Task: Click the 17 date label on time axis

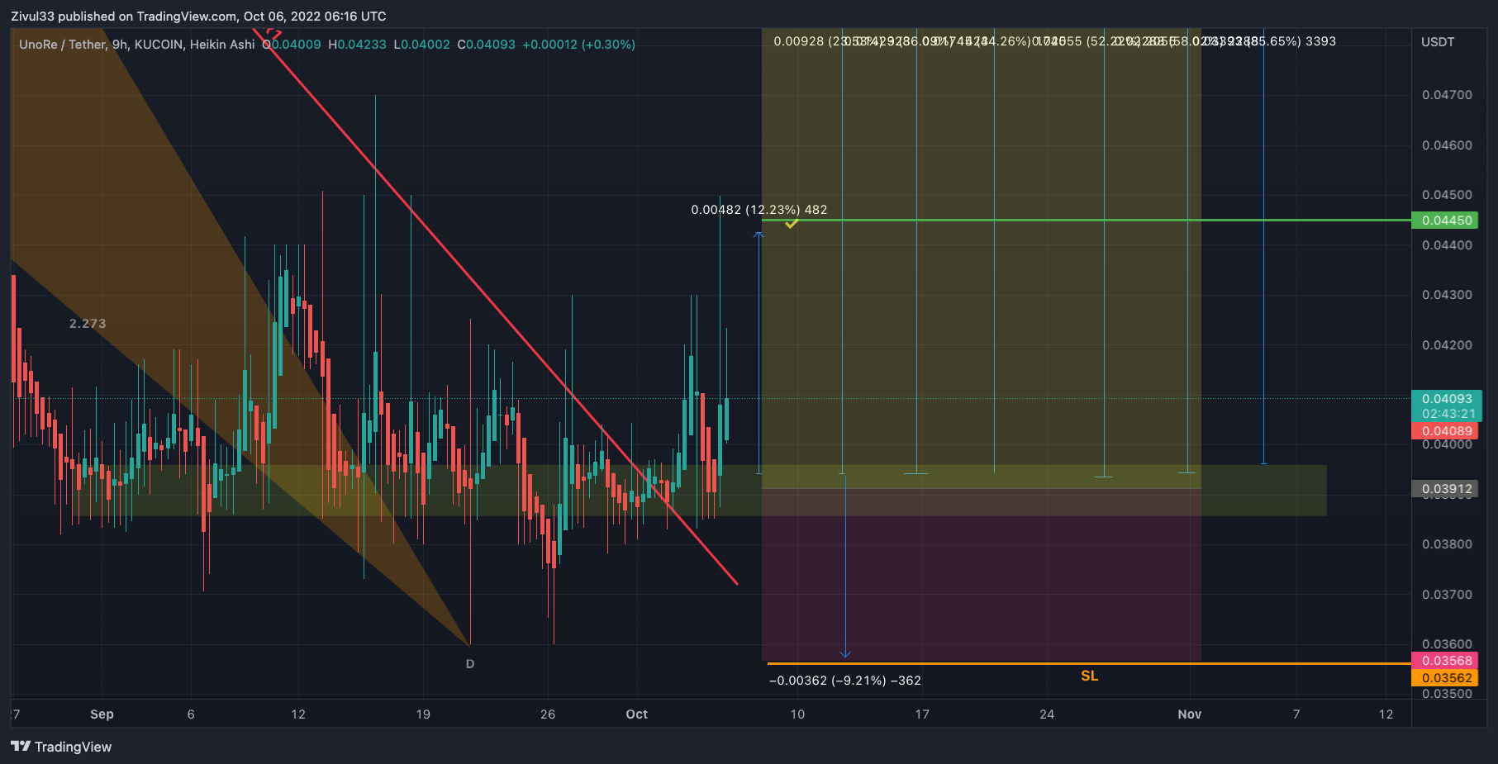Action: tap(922, 714)
